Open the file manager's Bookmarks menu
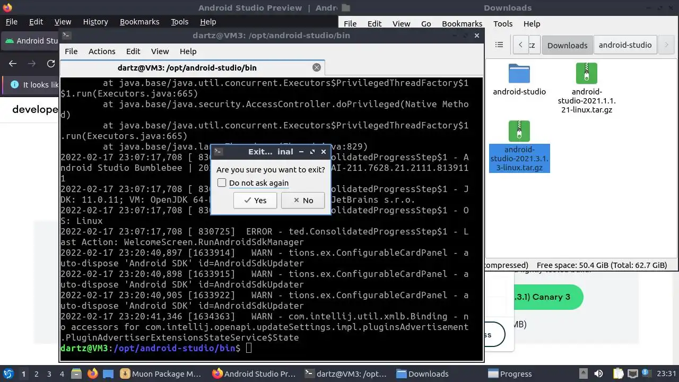Viewport: 679px width, 382px height. pos(462,23)
